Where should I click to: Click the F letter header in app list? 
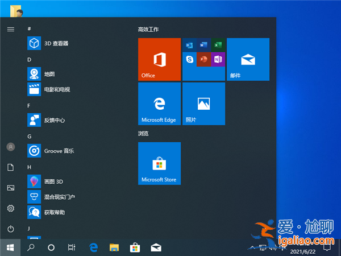point(29,106)
